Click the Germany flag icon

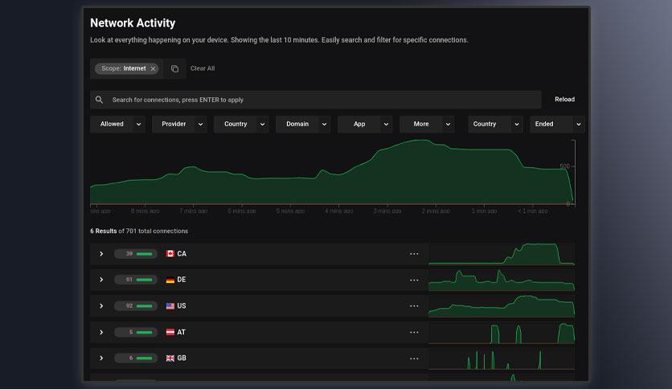pyautogui.click(x=170, y=280)
